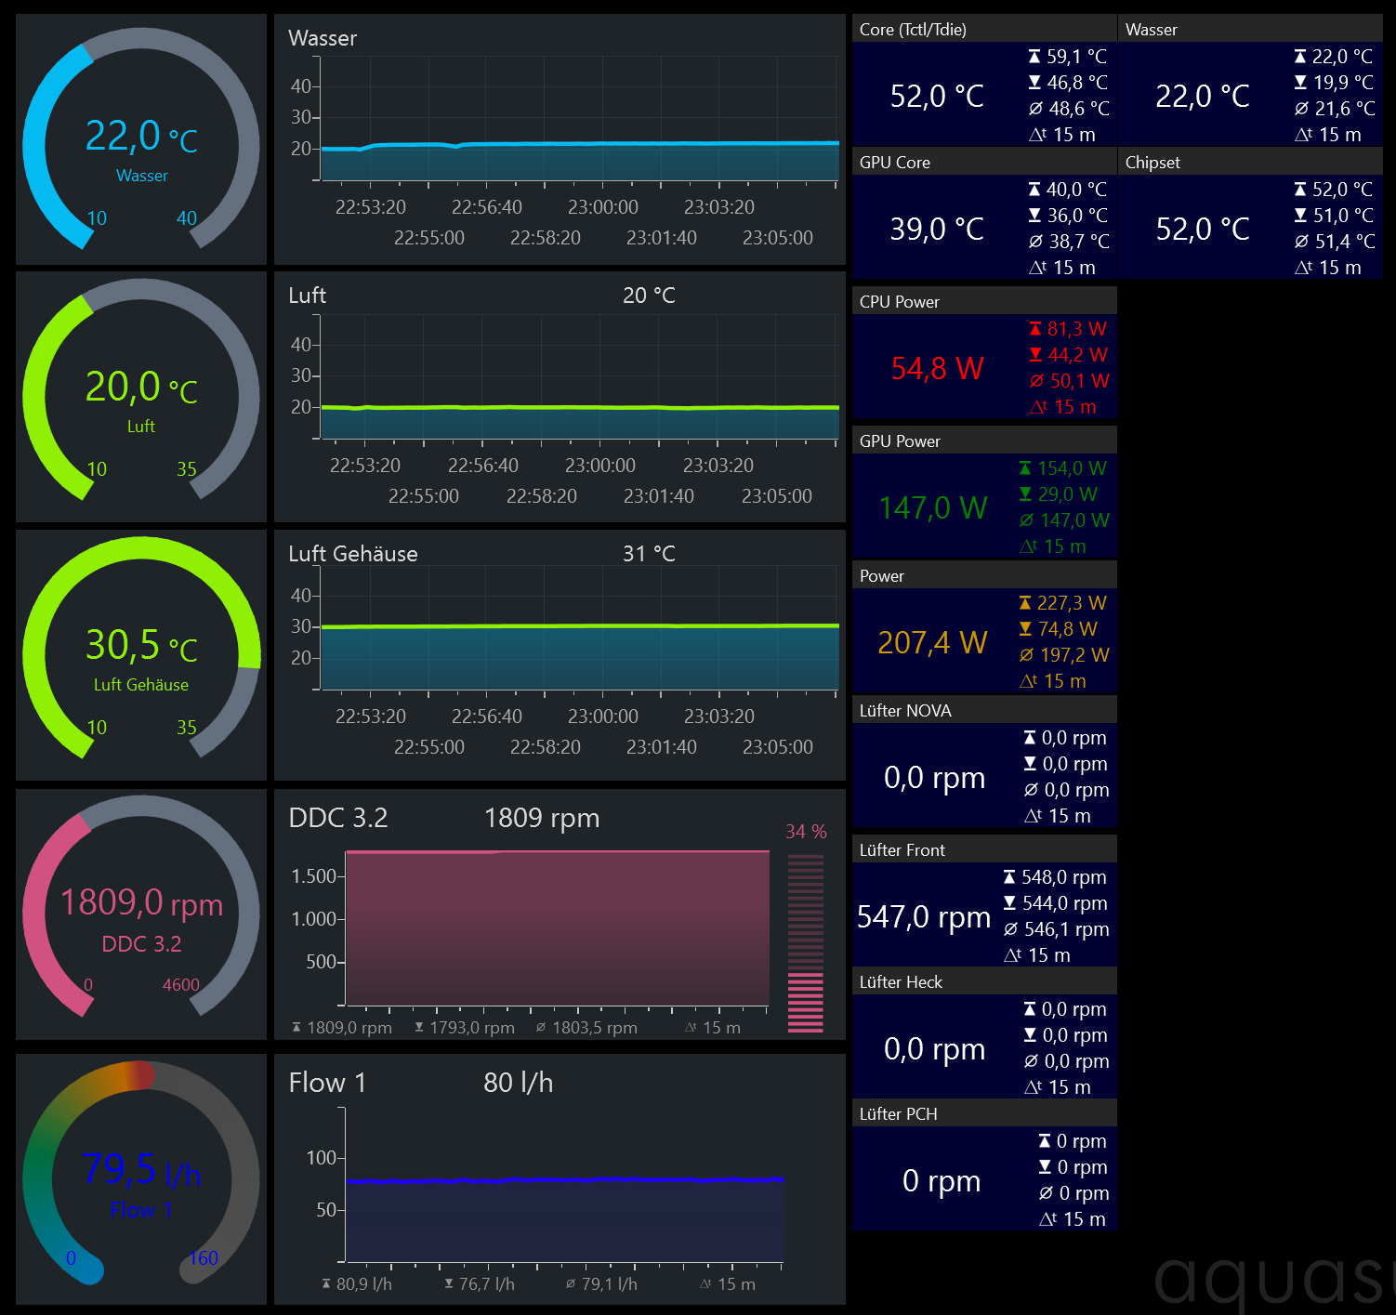Click the average icon beside 48,6 °C
Viewport: 1396px width, 1315px height.
1035,109
